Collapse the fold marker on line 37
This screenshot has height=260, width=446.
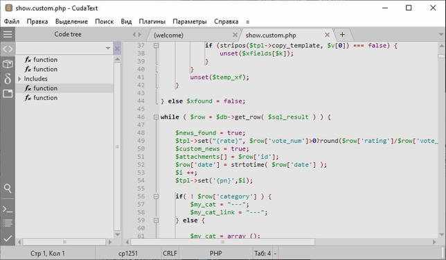coord(156,45)
